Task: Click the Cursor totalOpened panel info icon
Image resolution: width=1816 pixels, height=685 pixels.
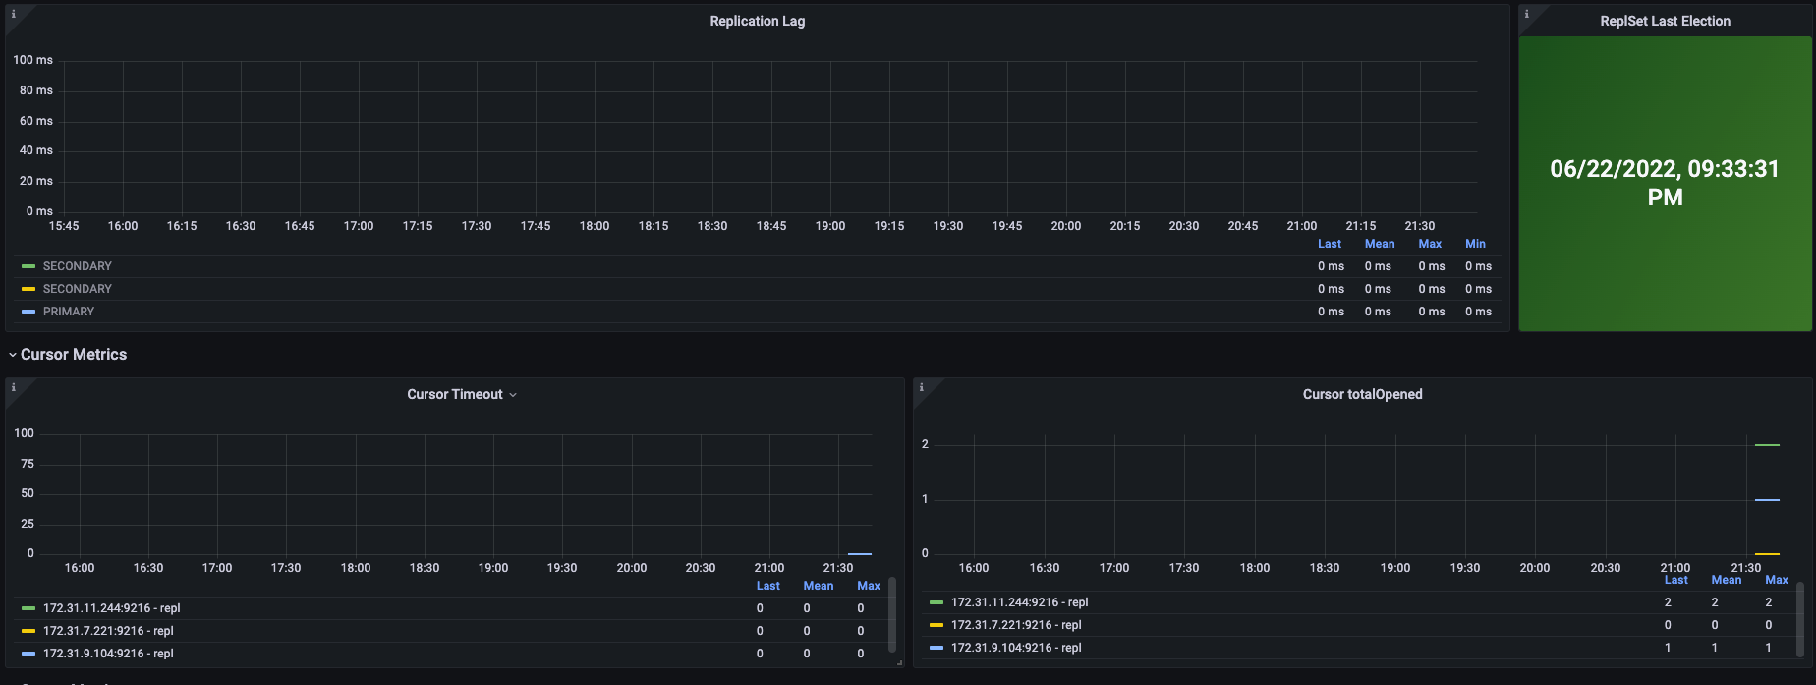Action: pos(921,388)
